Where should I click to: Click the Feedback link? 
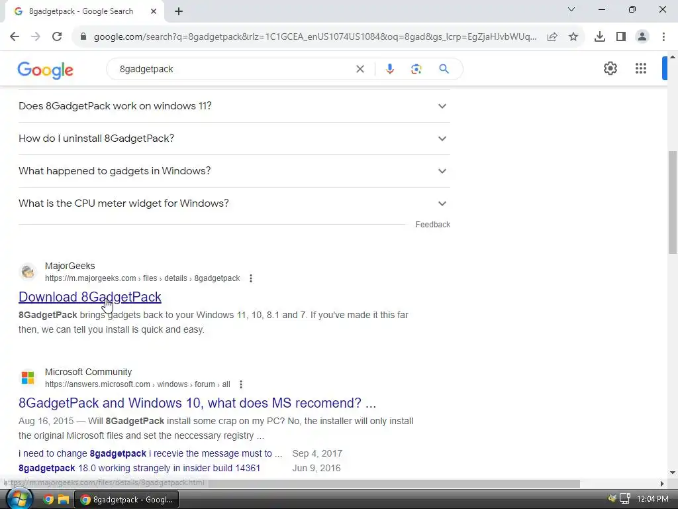[433, 225]
